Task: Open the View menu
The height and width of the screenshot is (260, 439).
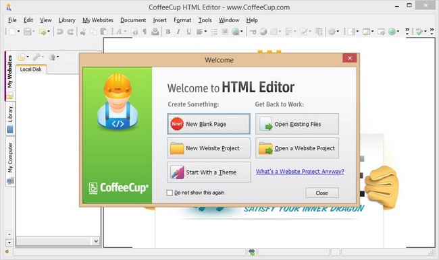Action: pos(46,20)
